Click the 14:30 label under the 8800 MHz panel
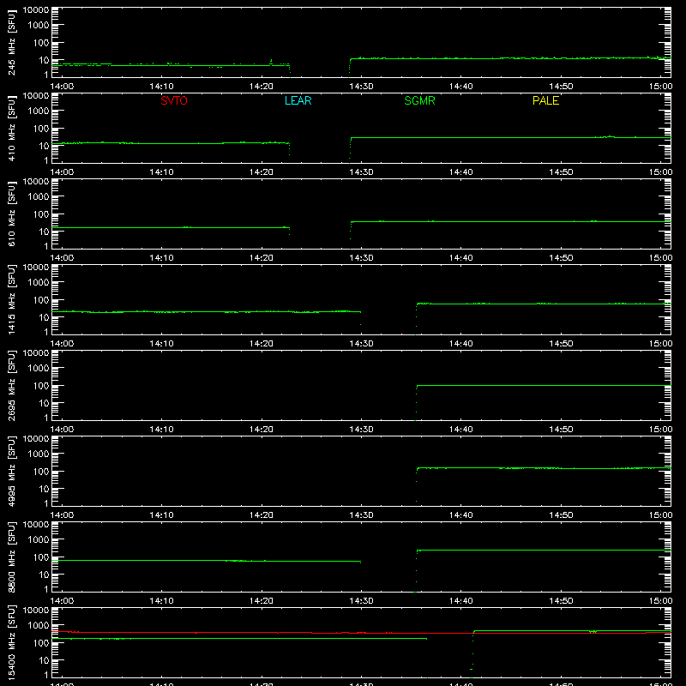 (x=361, y=601)
